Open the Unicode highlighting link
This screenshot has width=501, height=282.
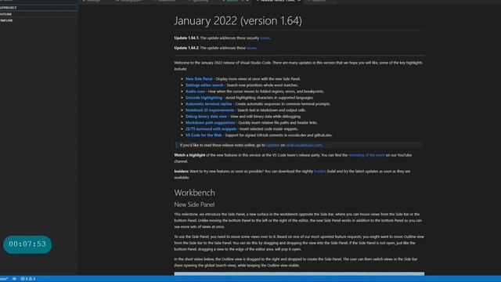click(x=204, y=97)
